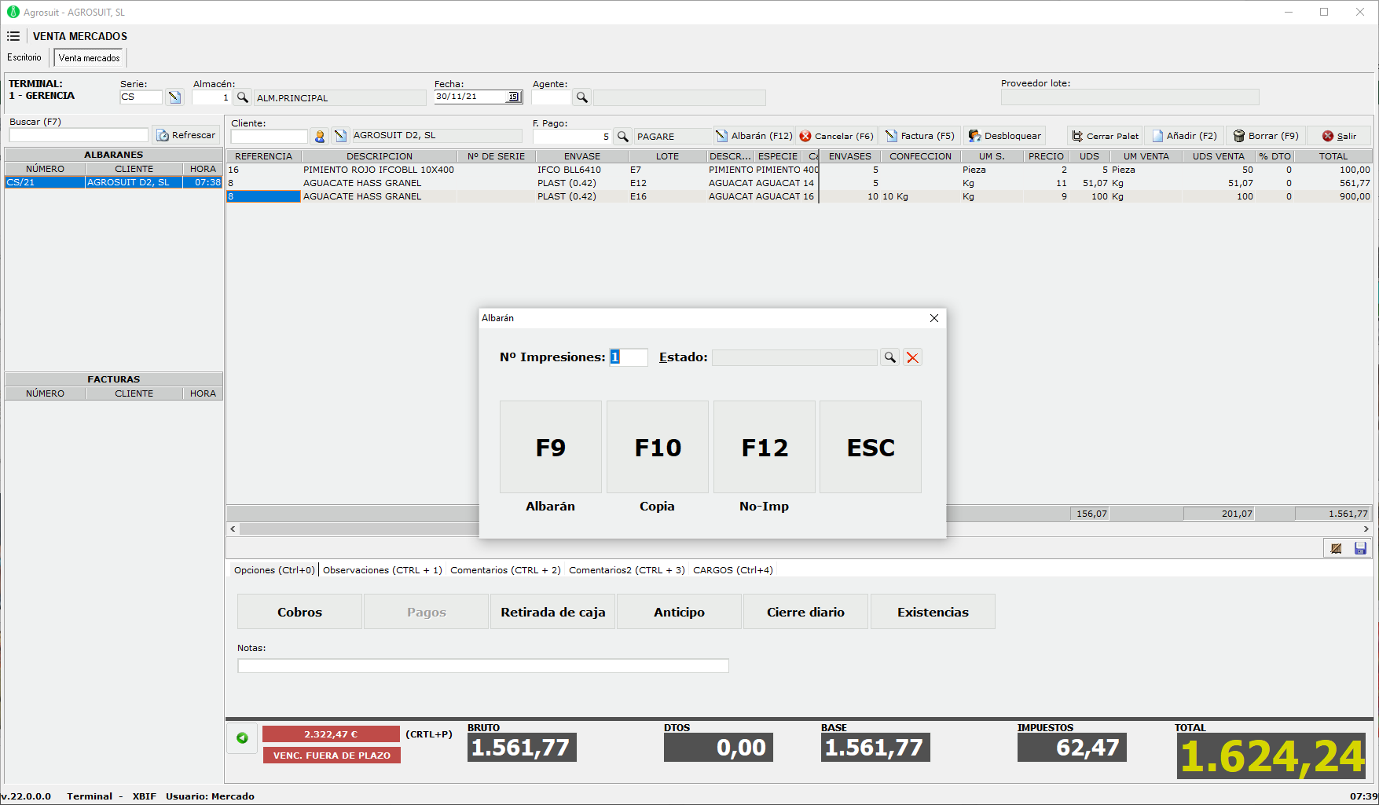Click the Borrar (F9) button
This screenshot has height=805, width=1379.
click(1266, 136)
